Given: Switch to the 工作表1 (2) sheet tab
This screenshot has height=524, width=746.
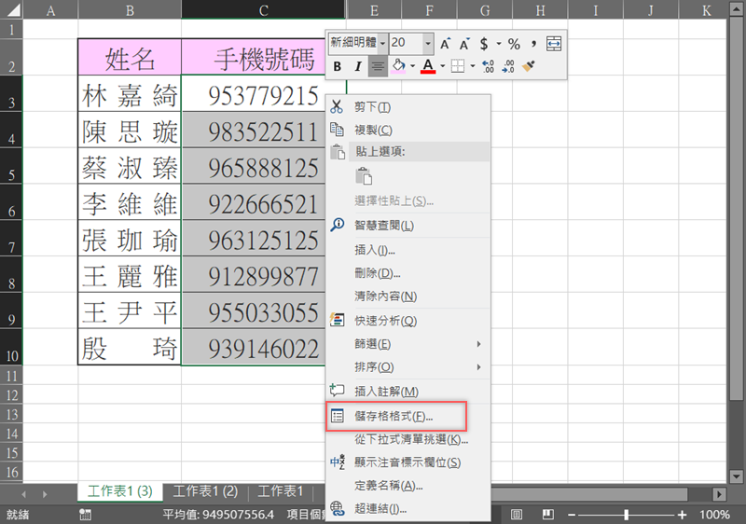Looking at the screenshot, I should pos(205,491).
